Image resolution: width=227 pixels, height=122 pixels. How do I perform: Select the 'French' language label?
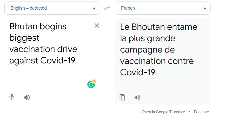pos(128,8)
